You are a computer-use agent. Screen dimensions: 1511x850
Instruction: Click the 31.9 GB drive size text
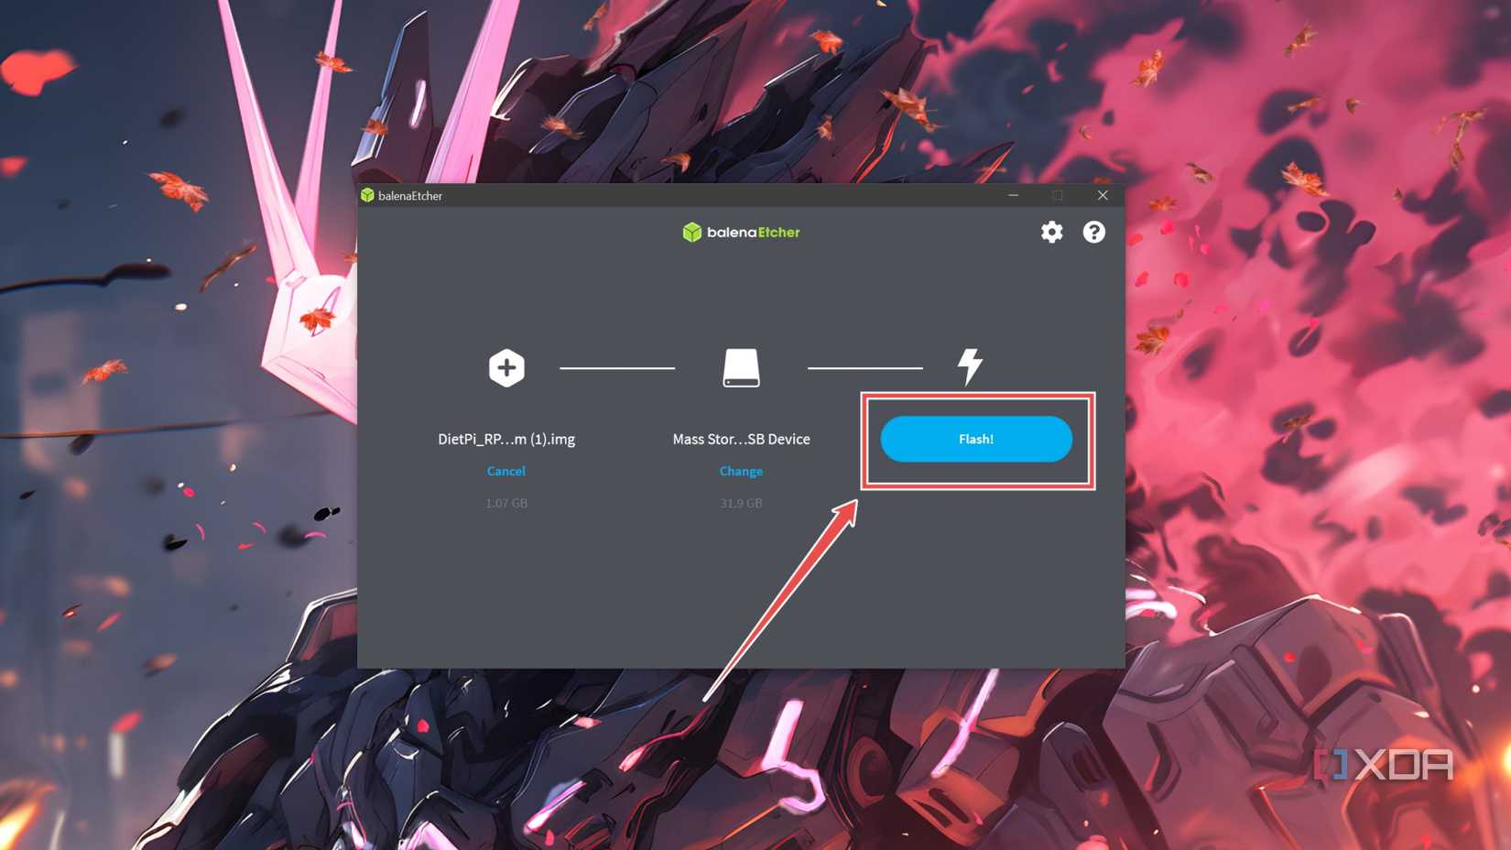click(x=741, y=503)
